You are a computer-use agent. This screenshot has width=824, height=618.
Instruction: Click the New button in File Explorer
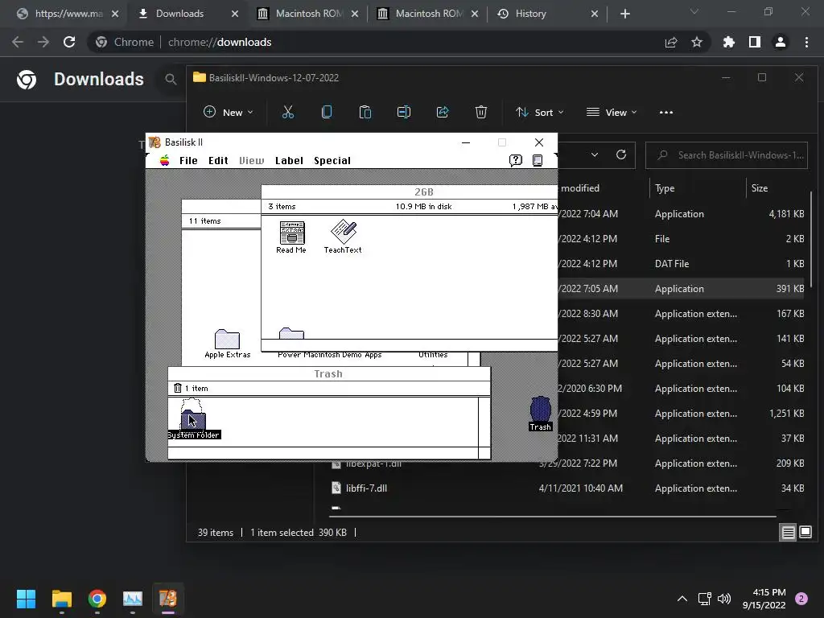tap(228, 112)
